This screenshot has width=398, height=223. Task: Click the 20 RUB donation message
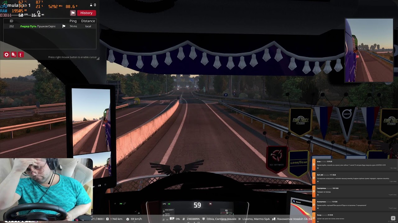[x=354, y=218]
